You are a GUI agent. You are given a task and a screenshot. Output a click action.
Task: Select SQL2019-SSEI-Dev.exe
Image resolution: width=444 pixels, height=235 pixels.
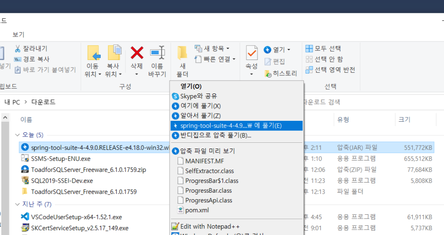(62, 181)
